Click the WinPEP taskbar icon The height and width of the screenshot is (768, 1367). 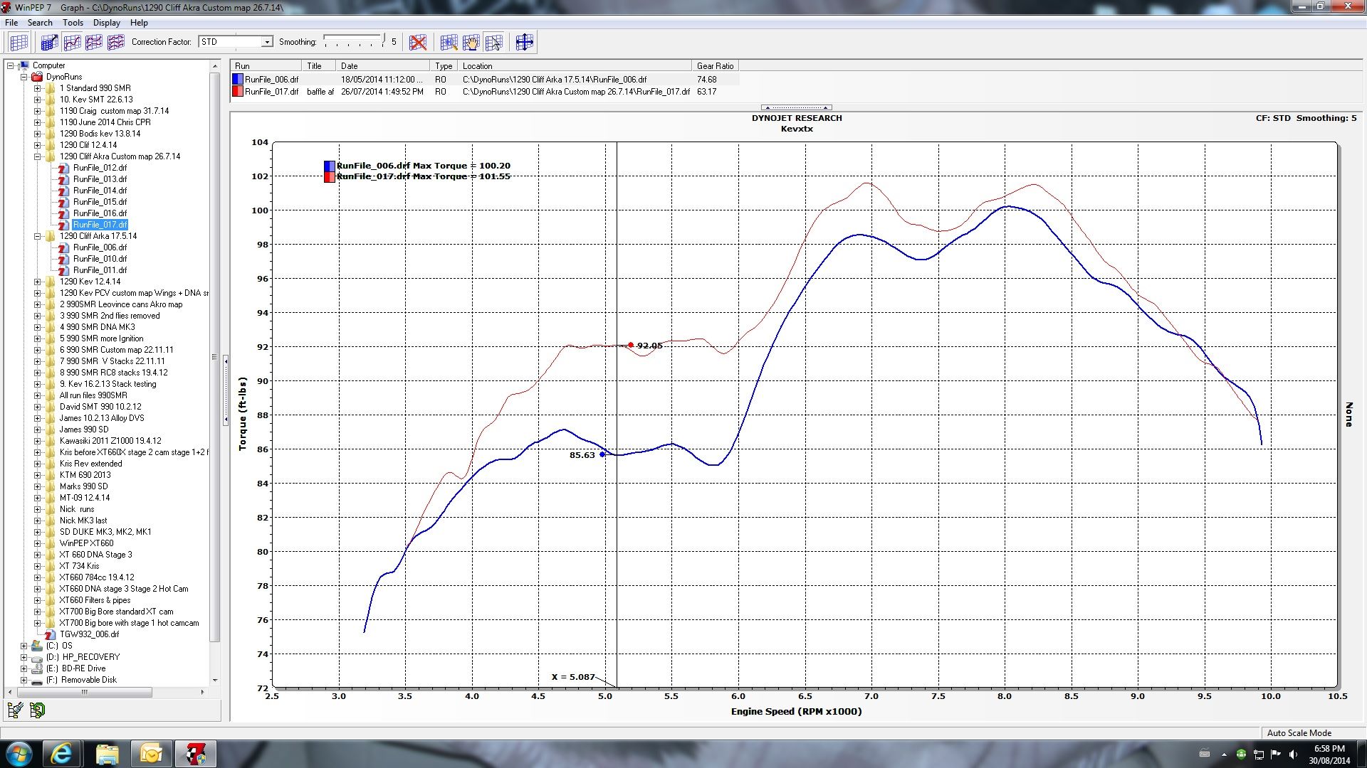click(196, 754)
